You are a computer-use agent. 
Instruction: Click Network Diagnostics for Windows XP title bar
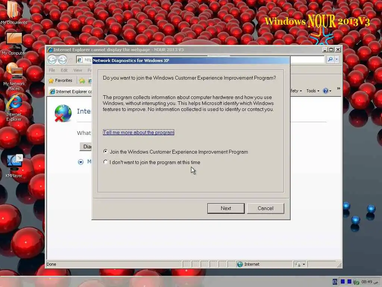[x=191, y=61]
